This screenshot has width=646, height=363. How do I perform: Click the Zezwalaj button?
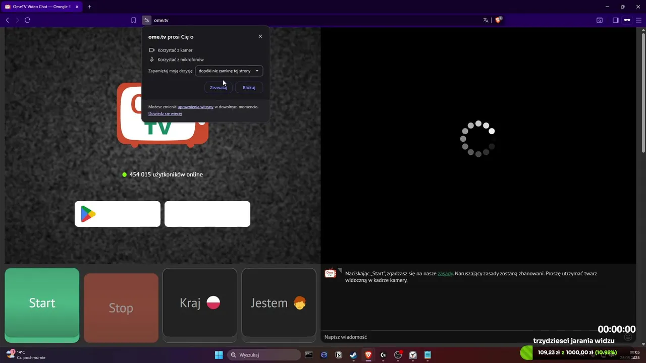pyautogui.click(x=219, y=87)
